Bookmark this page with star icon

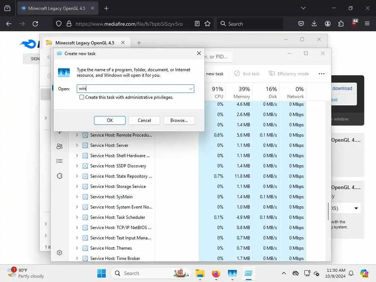tap(207, 23)
